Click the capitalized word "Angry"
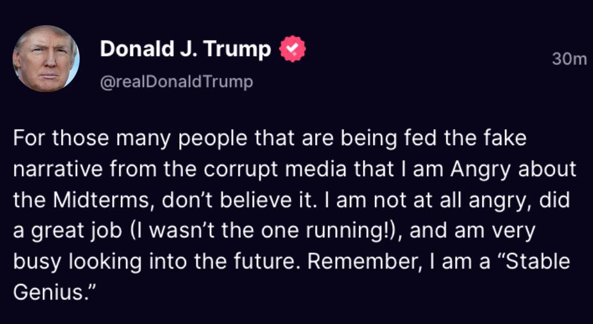The height and width of the screenshot is (324, 593). pos(475,169)
